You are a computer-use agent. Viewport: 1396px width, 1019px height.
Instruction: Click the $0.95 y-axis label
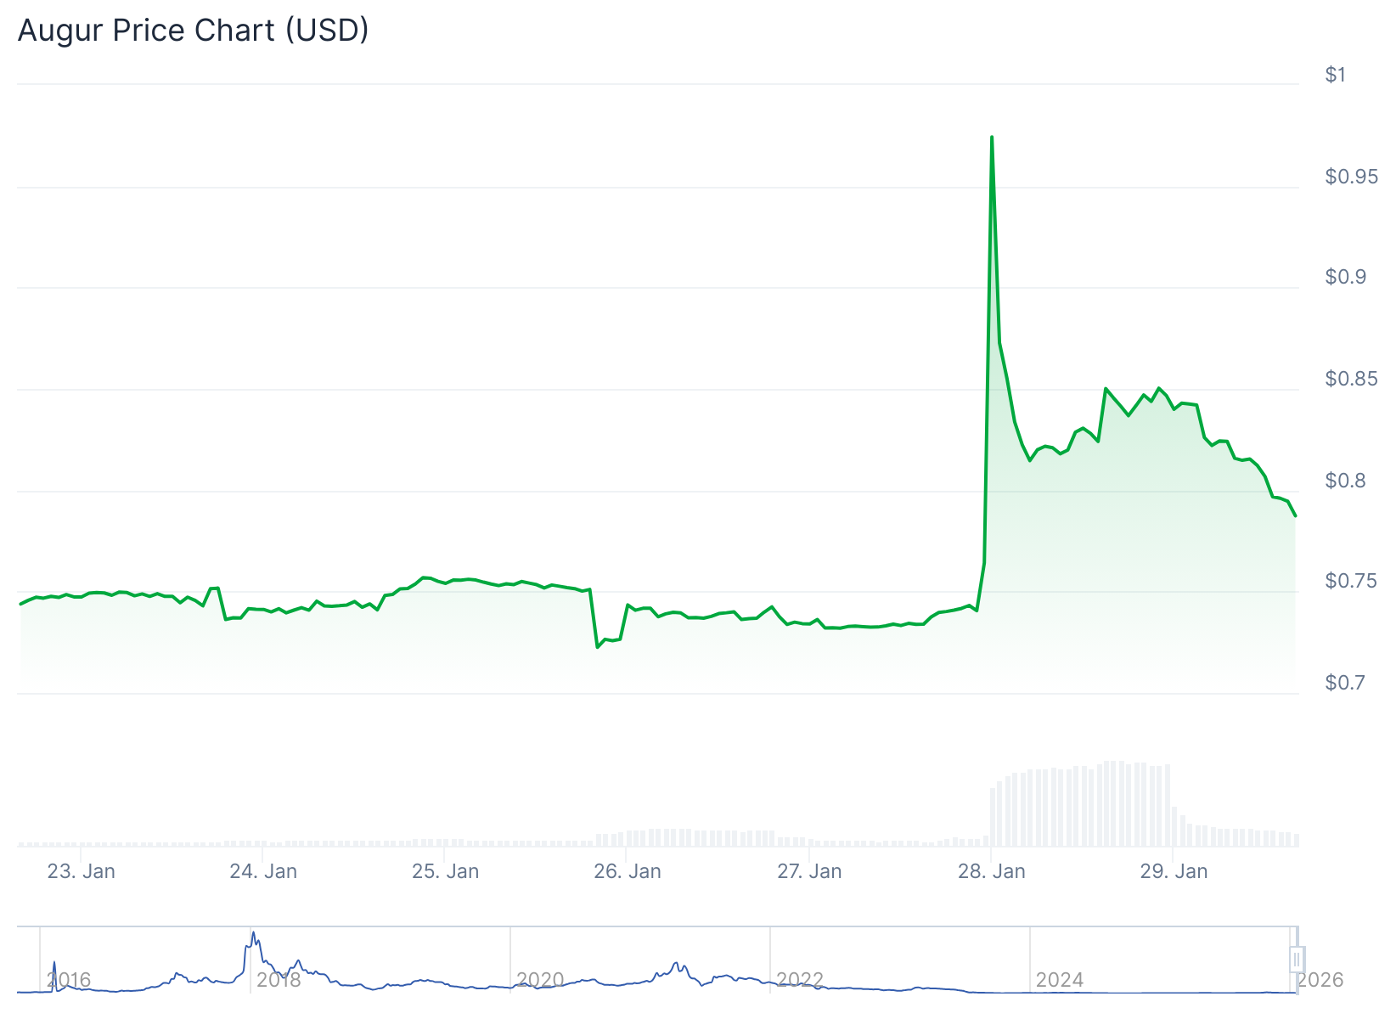pos(1351,177)
